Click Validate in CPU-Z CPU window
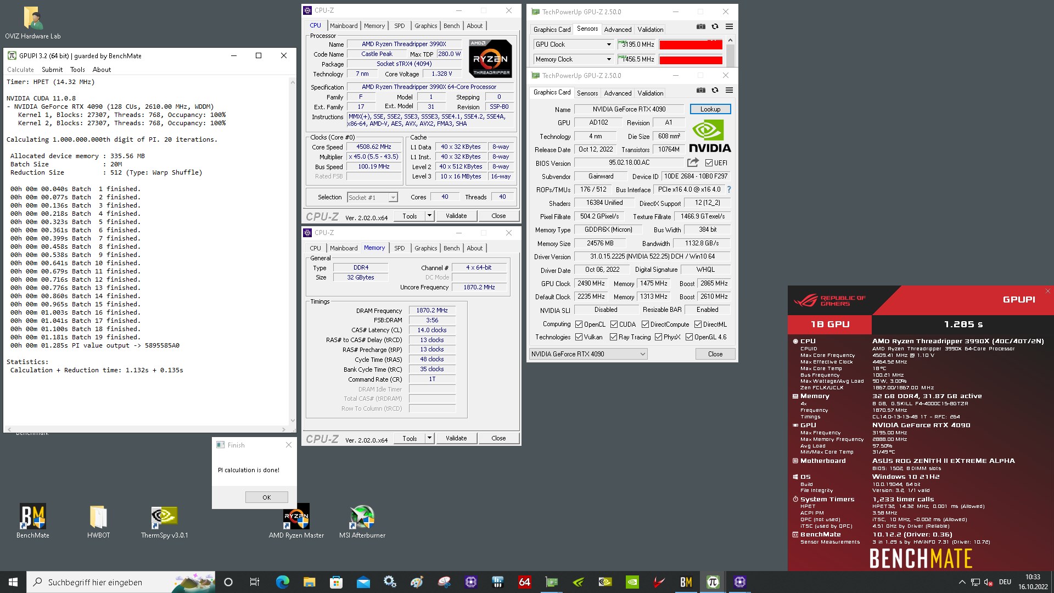1054x593 pixels. click(456, 216)
